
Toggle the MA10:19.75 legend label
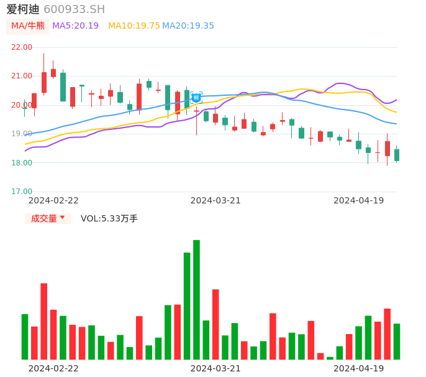click(134, 26)
